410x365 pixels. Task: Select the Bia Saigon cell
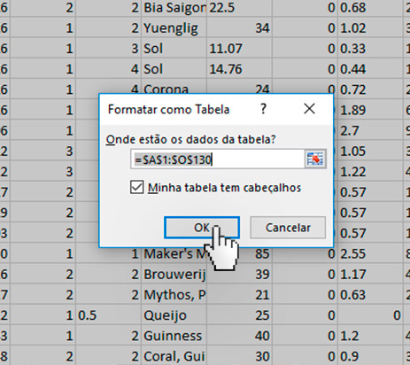(x=174, y=8)
